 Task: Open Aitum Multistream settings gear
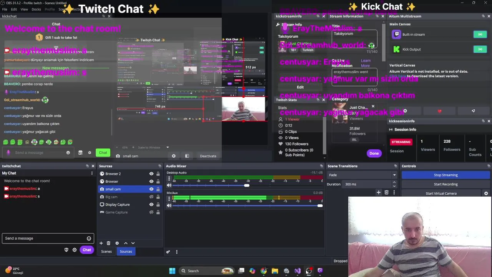pyautogui.click(x=405, y=111)
